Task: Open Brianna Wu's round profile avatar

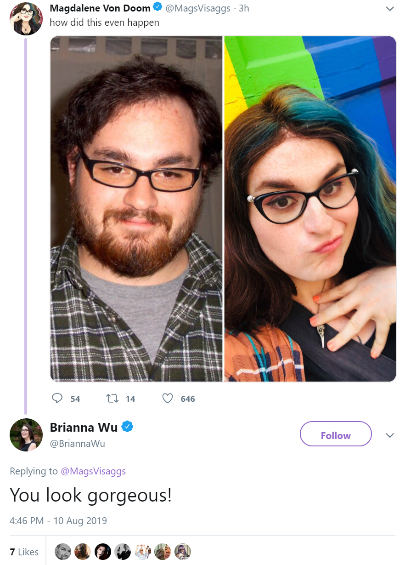Action: coord(26,435)
